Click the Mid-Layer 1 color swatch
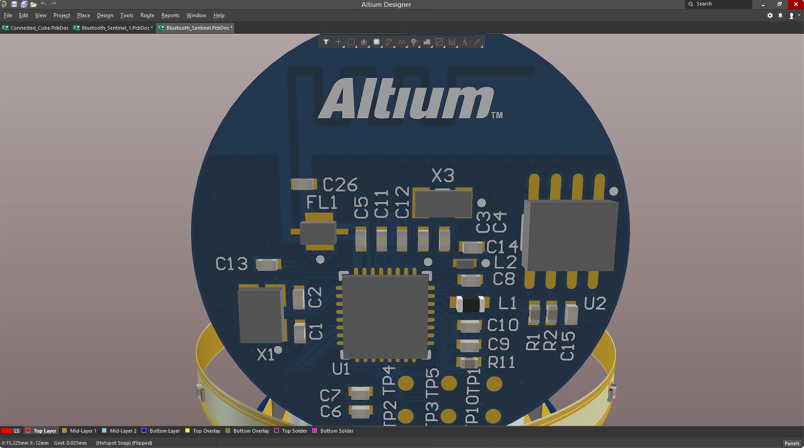The height and width of the screenshot is (448, 804). [65, 431]
